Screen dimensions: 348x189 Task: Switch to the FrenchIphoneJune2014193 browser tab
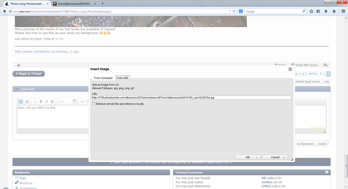(x=74, y=4)
